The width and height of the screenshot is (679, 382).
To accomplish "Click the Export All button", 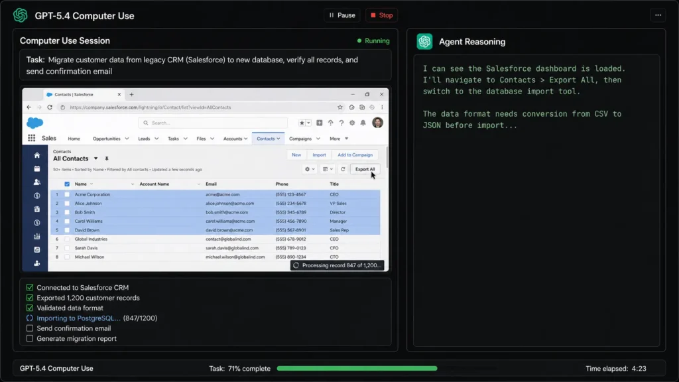I will coord(364,169).
